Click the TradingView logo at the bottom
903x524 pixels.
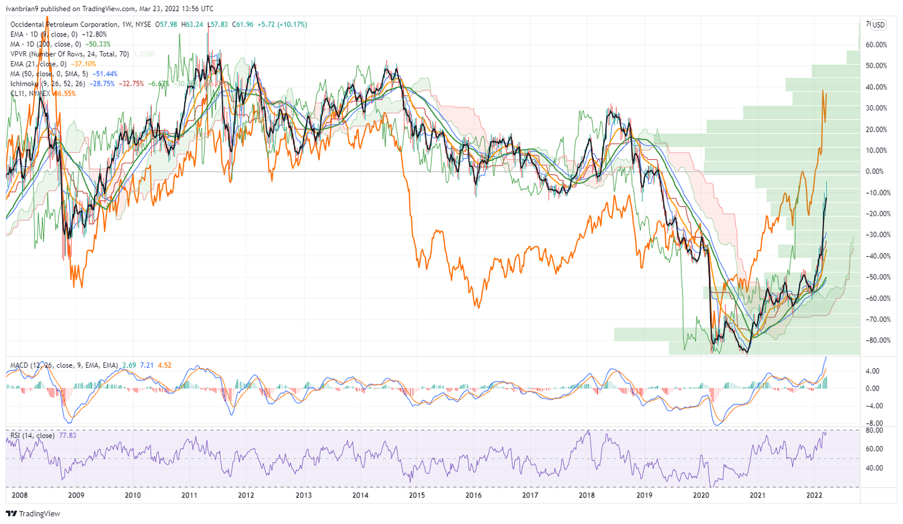34,514
